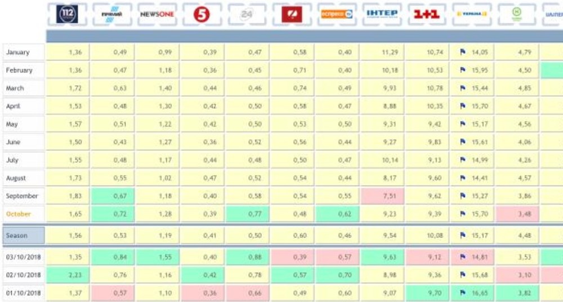
Task: Click the NewsOne channel logo
Action: coord(157,14)
